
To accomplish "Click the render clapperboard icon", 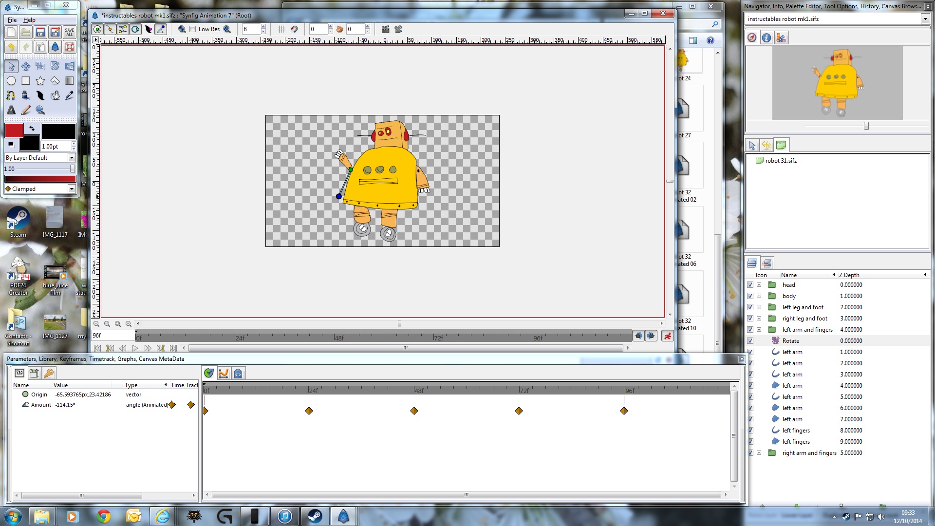I will 386,29.
